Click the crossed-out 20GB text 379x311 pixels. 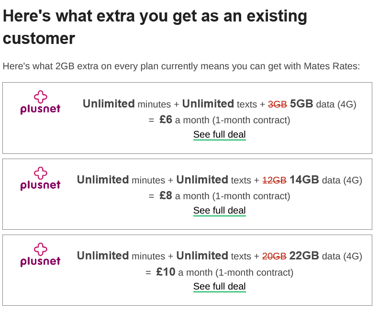274,256
